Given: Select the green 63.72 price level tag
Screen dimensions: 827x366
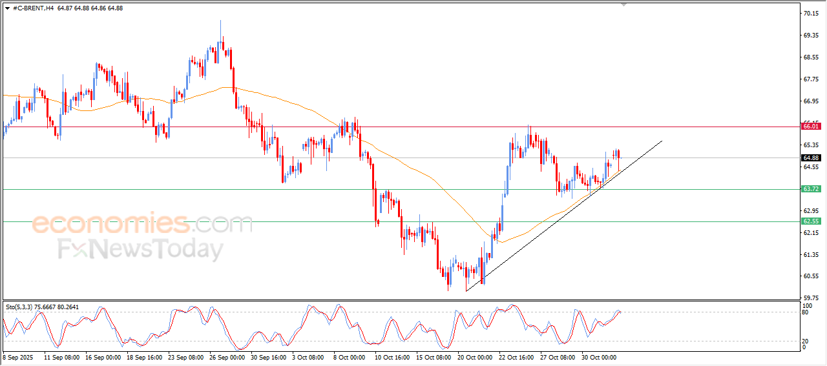Looking at the screenshot, I should (x=810, y=189).
